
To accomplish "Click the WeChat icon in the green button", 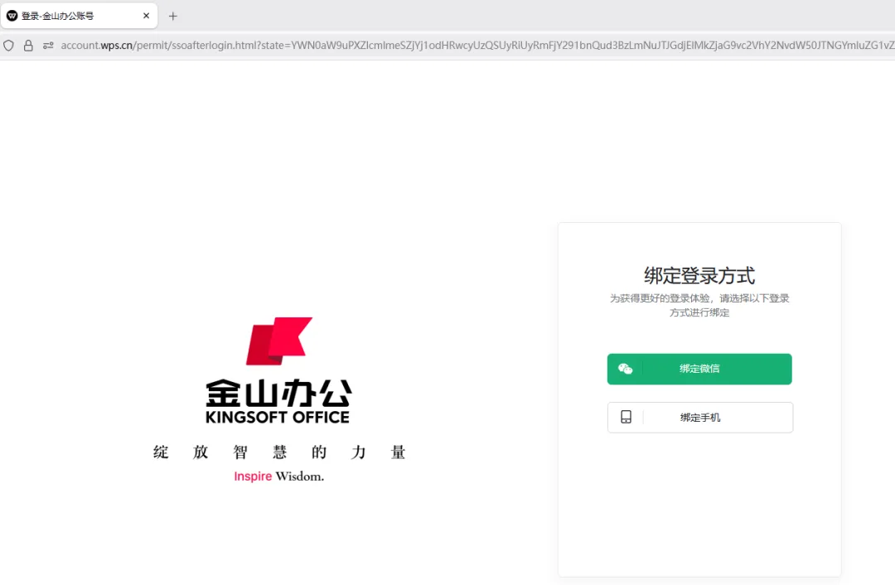I will 625,369.
